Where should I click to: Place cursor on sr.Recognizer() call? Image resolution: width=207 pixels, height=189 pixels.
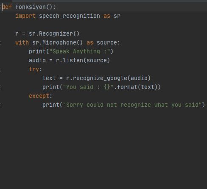[x=54, y=34]
